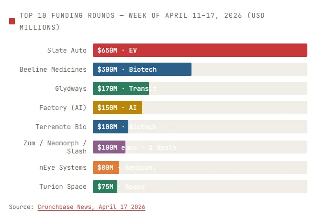
Task: Click the orange nEye Systems $80M bar
Action: point(106,167)
